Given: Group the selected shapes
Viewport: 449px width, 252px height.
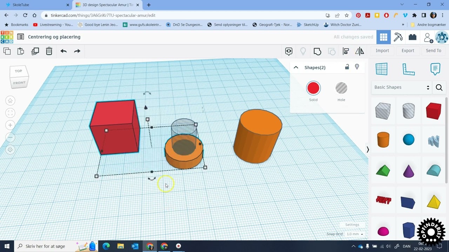Looking at the screenshot, I should coord(317,51).
